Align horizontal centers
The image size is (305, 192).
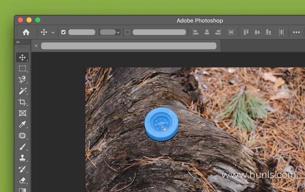pyautogui.click(x=207, y=32)
